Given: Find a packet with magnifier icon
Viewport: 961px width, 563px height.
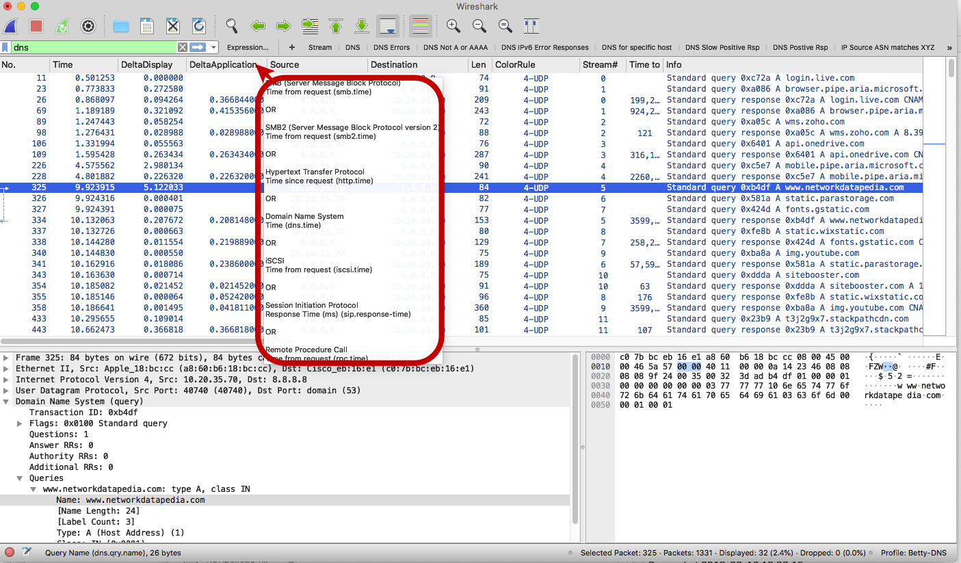Looking at the screenshot, I should point(232,26).
